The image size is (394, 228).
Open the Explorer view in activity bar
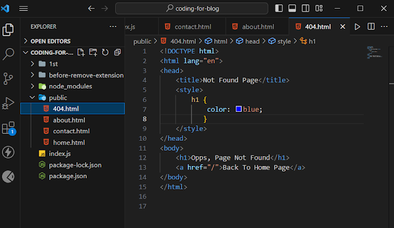click(x=8, y=30)
